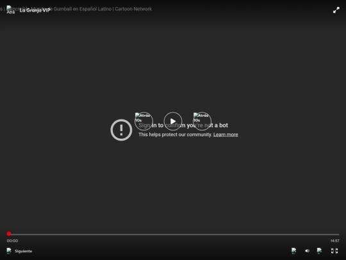Click the La Granja VIP title
This screenshot has width=346, height=260.
(x=35, y=10)
